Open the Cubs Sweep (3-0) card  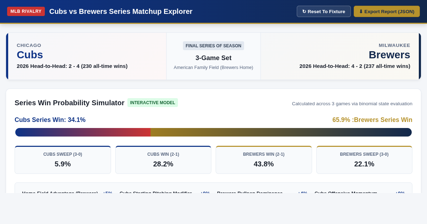pyautogui.click(x=63, y=160)
